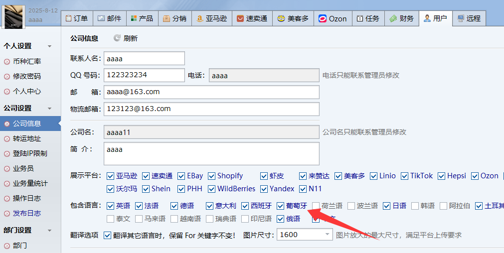Open 操作日志 in the sidebar

(27, 198)
